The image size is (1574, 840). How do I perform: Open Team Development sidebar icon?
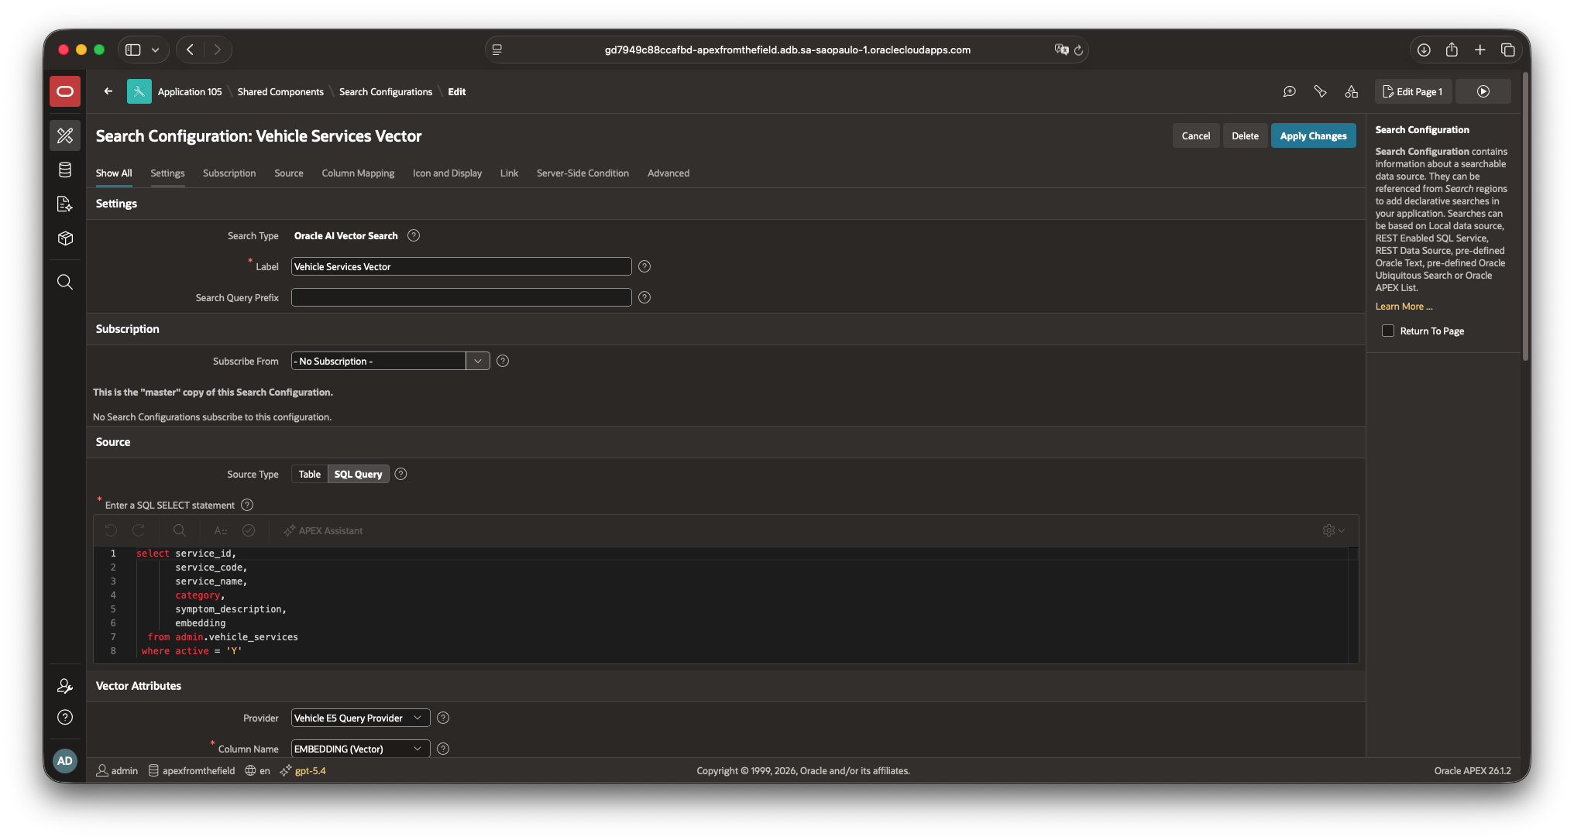click(x=65, y=204)
